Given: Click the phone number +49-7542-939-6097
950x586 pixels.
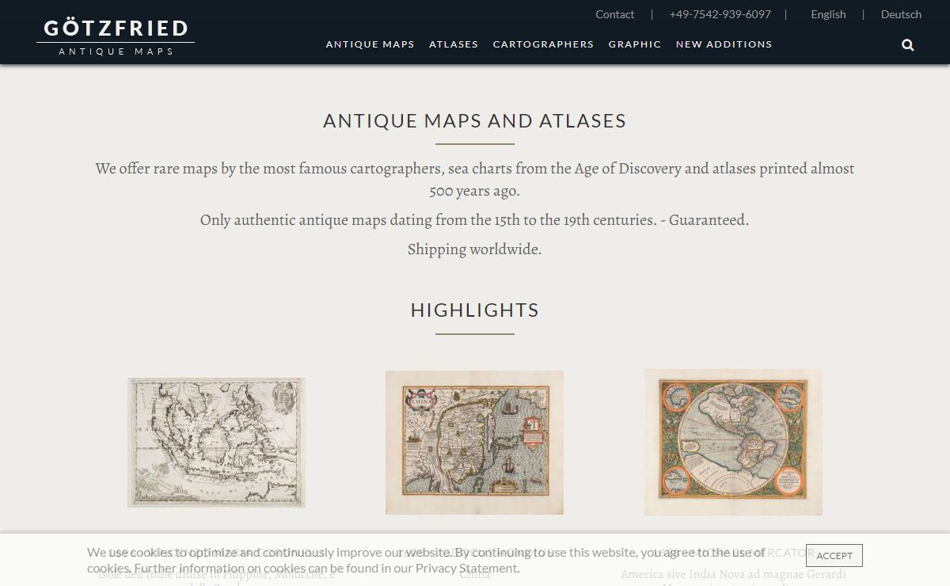Looking at the screenshot, I should coord(720,14).
